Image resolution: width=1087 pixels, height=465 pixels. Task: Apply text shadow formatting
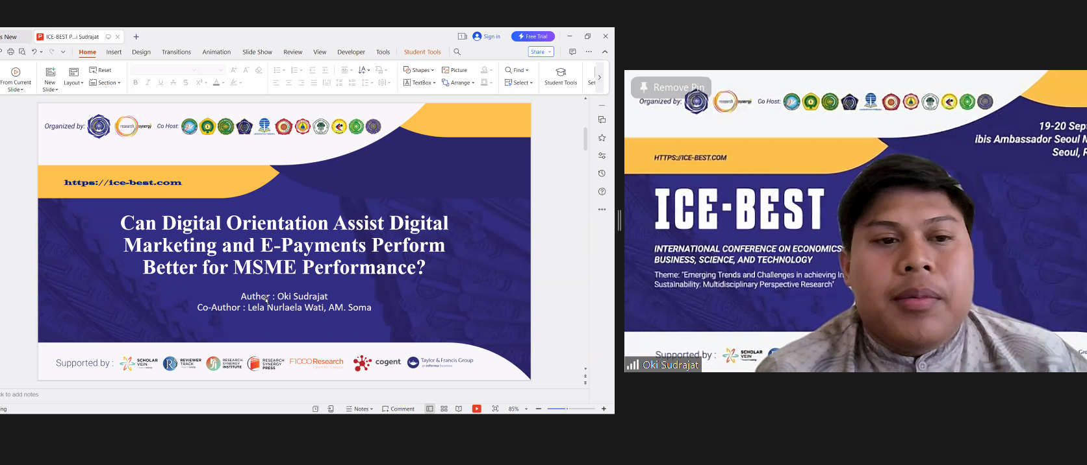(x=186, y=83)
